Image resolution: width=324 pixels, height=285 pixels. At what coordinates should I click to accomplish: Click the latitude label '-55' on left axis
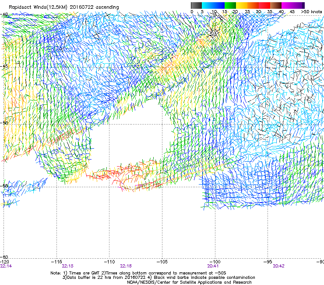coord(4,185)
